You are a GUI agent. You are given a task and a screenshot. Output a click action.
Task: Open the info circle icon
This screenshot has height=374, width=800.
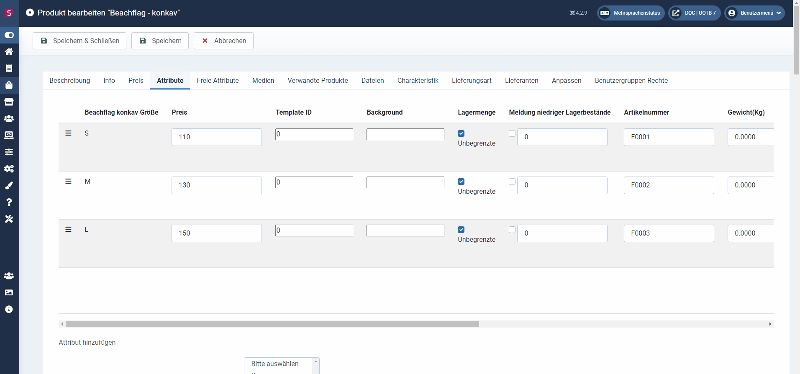tap(9, 309)
